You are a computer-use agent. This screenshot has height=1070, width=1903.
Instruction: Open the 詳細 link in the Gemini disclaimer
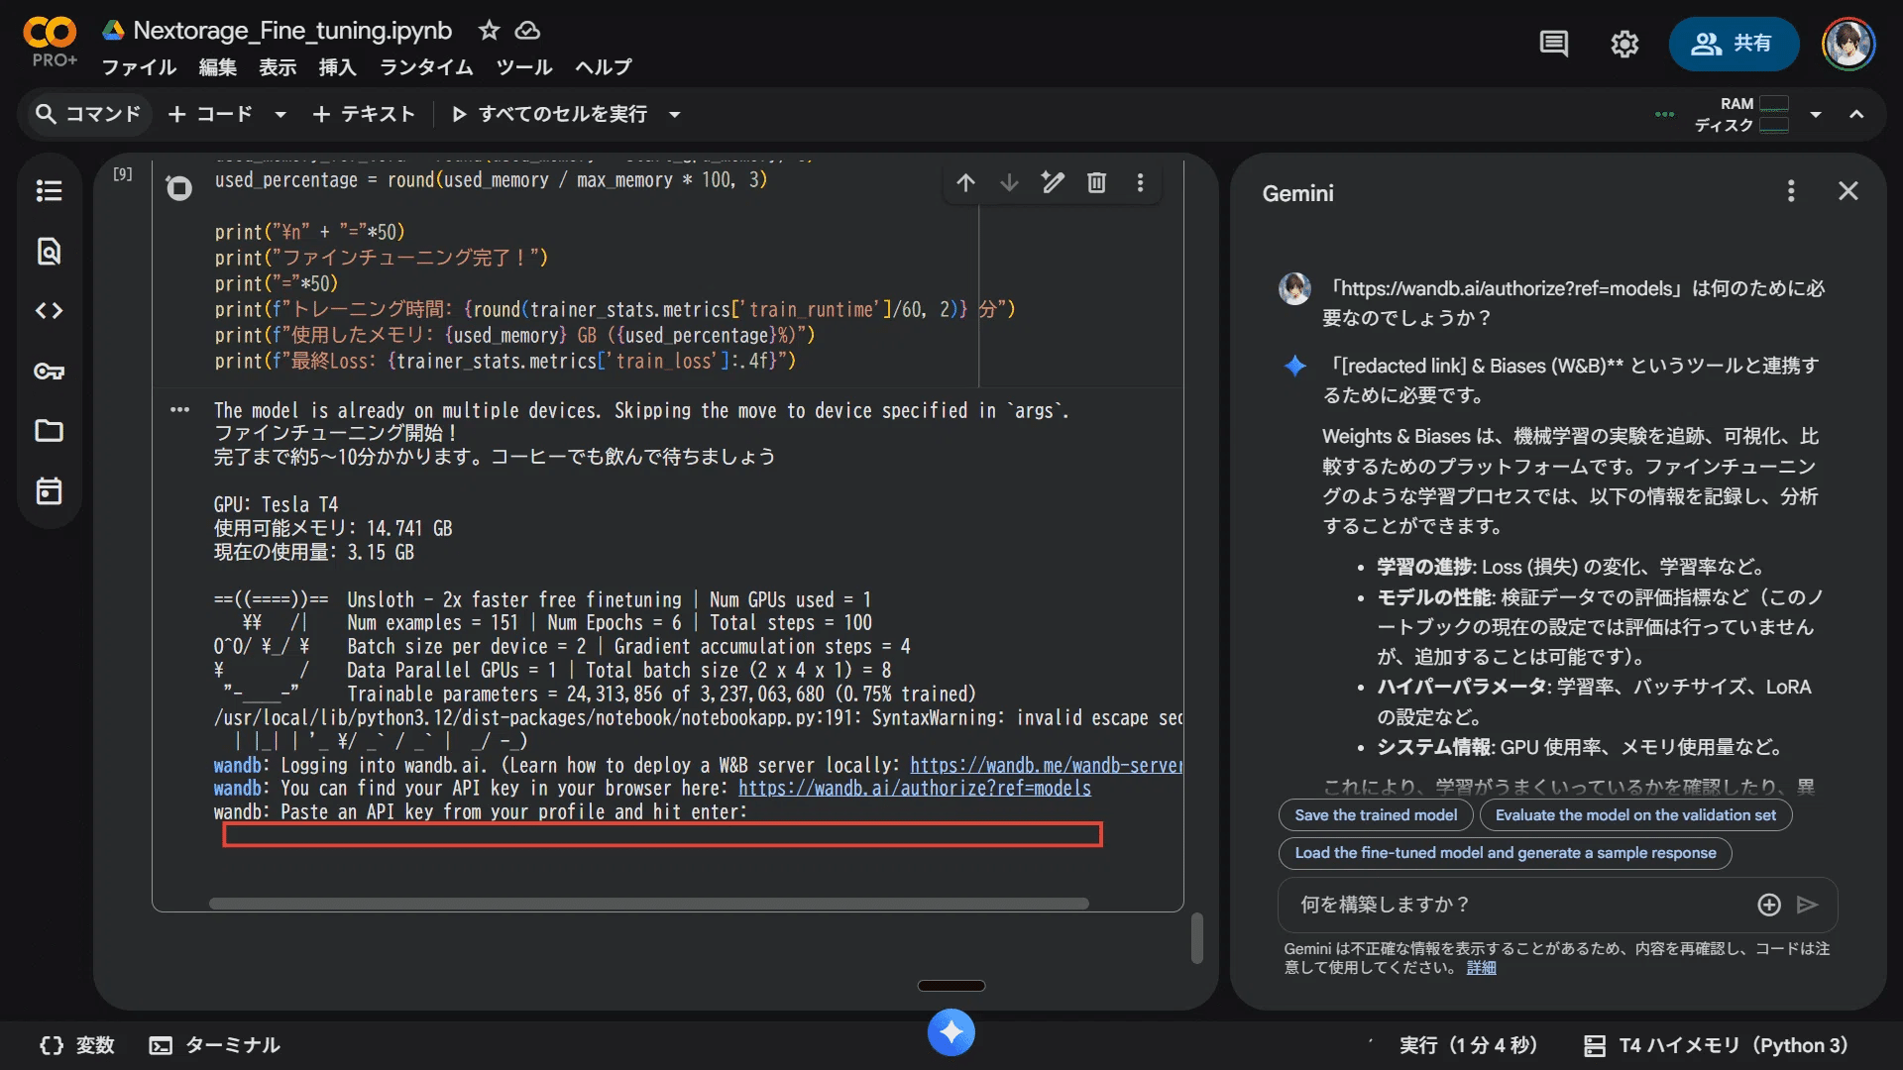coord(1481,968)
